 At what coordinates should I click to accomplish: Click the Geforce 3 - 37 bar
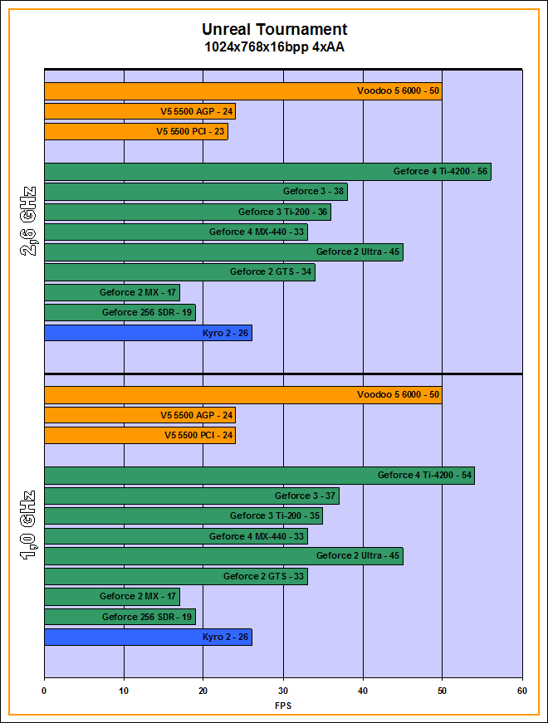pyautogui.click(x=191, y=496)
